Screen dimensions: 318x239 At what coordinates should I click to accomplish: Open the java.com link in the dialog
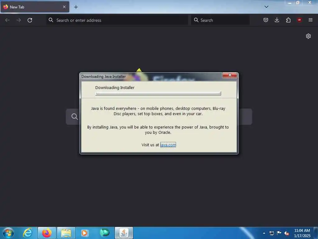coord(168,145)
